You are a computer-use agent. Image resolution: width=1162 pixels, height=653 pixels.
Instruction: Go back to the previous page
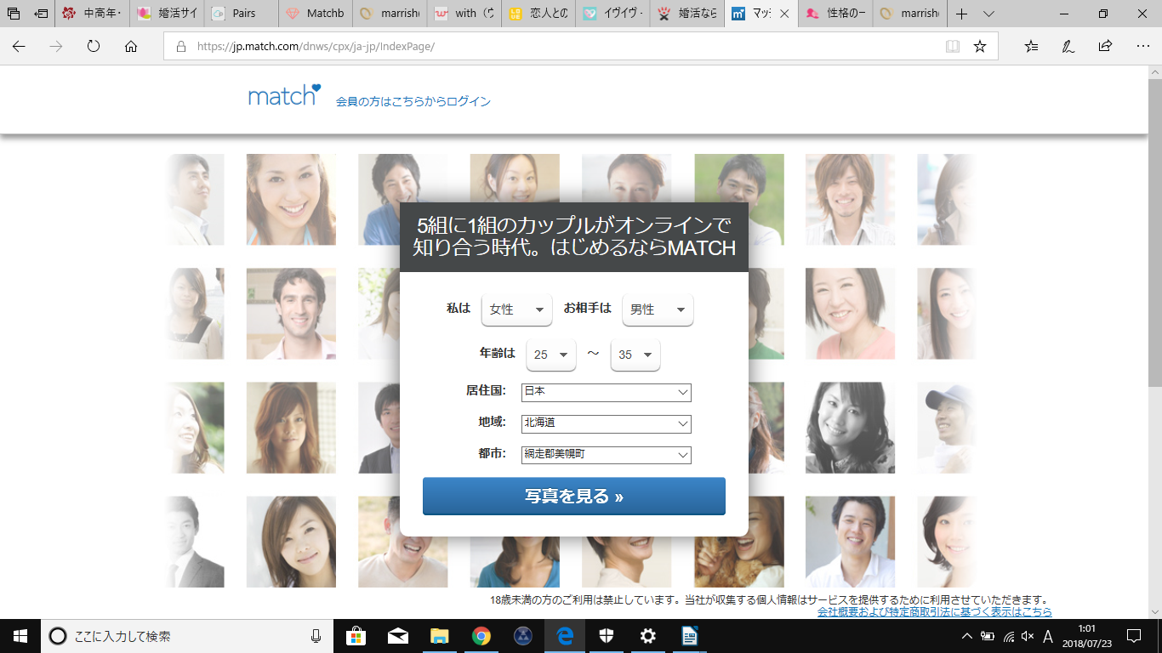(19, 47)
